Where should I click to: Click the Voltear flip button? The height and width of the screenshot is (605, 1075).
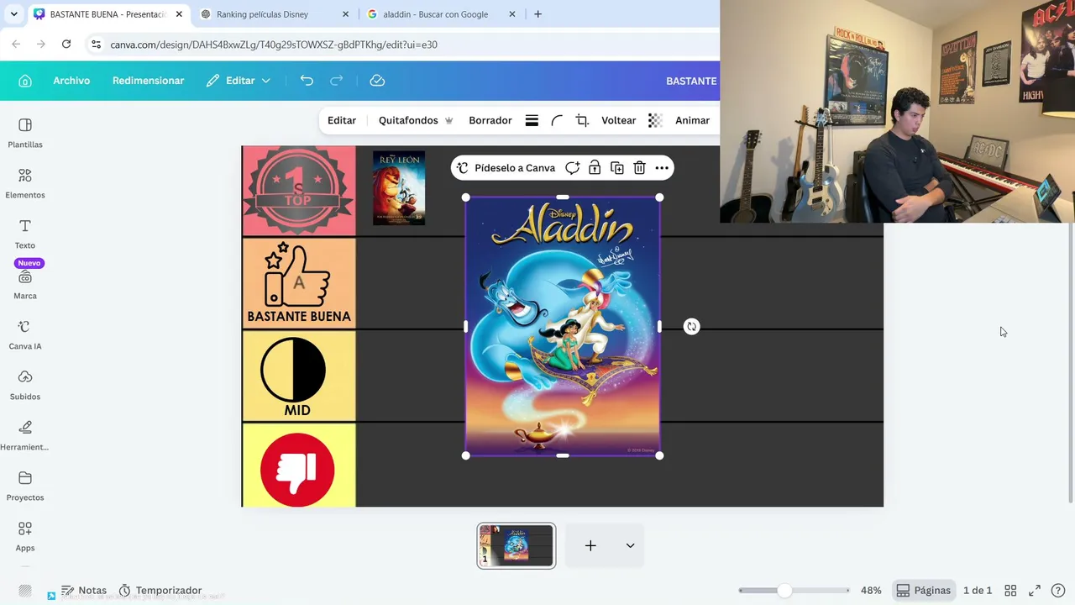(x=619, y=120)
